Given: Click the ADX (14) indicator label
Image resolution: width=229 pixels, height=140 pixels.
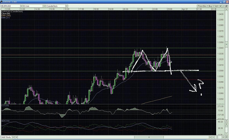Looking at the screenshot, I should tap(5, 121).
